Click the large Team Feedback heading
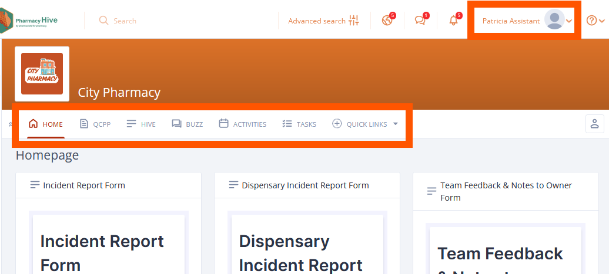 [x=500, y=260]
